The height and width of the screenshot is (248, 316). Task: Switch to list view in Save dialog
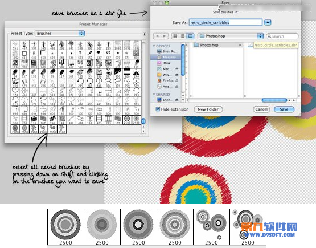pyautogui.click(x=183, y=36)
